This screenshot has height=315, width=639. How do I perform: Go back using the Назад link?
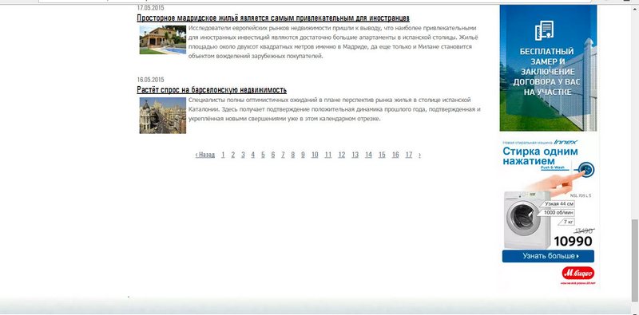point(205,155)
